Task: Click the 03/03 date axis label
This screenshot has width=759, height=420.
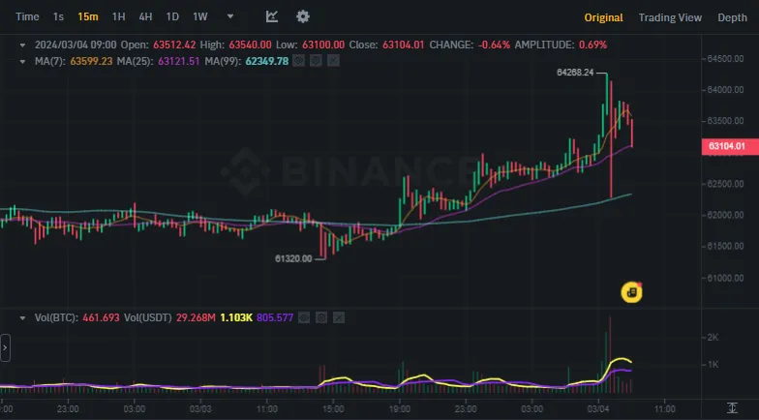Action: click(199, 408)
